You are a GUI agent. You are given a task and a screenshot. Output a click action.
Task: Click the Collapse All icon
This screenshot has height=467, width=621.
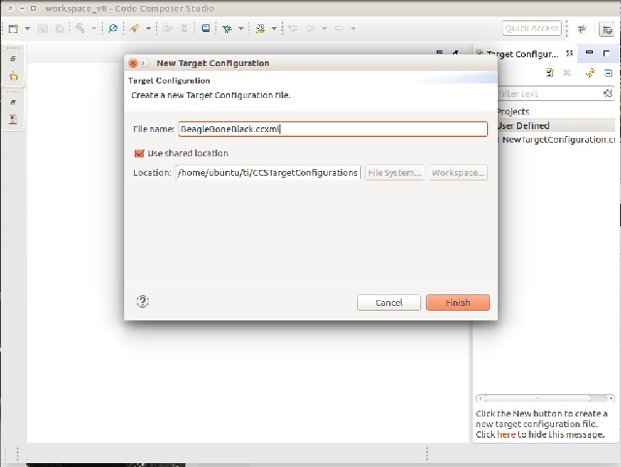coord(608,73)
